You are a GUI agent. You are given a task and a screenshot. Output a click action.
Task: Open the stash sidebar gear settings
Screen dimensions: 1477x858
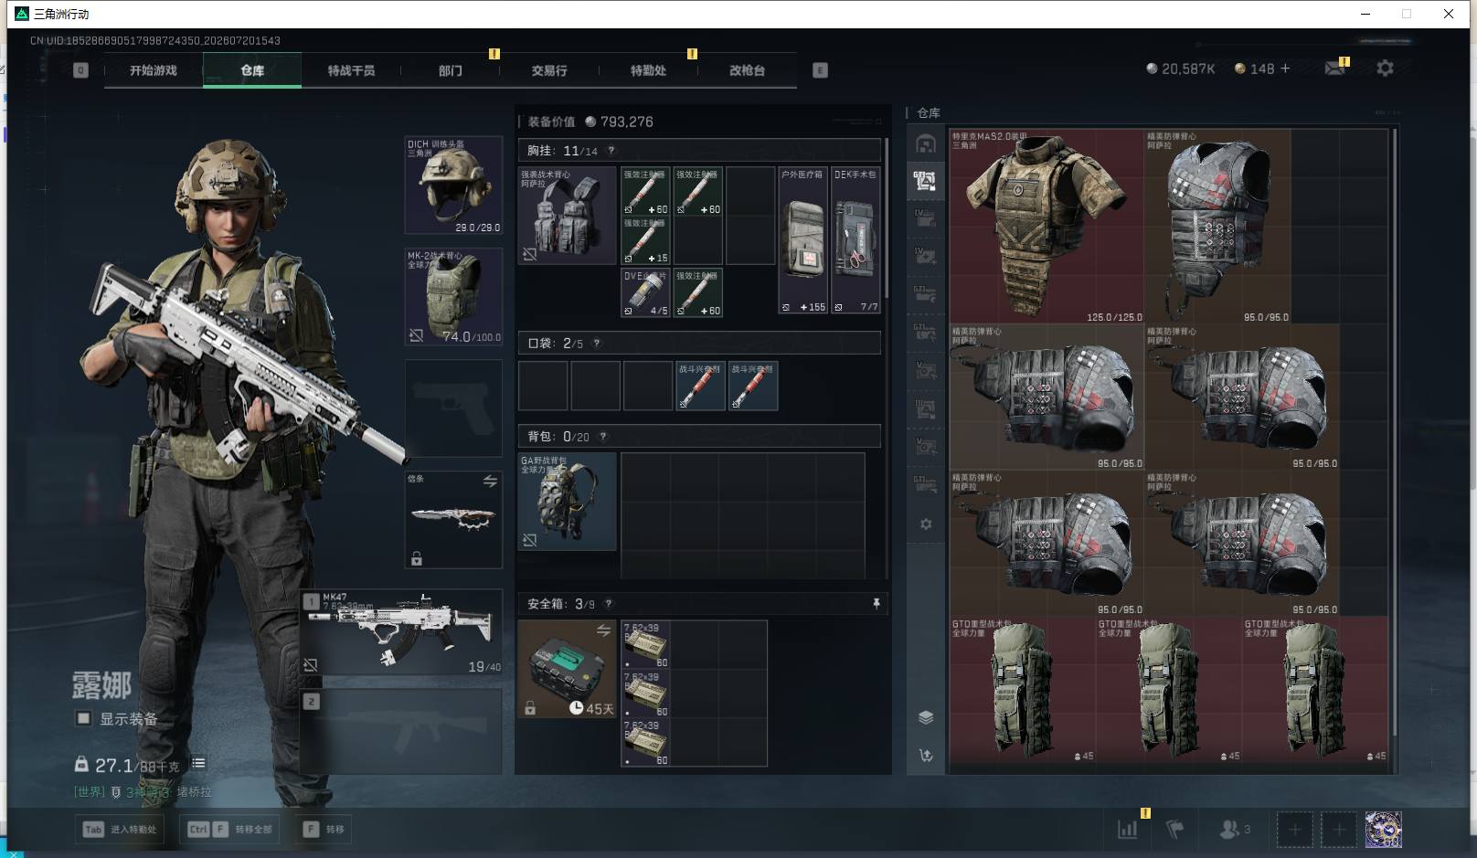926,524
